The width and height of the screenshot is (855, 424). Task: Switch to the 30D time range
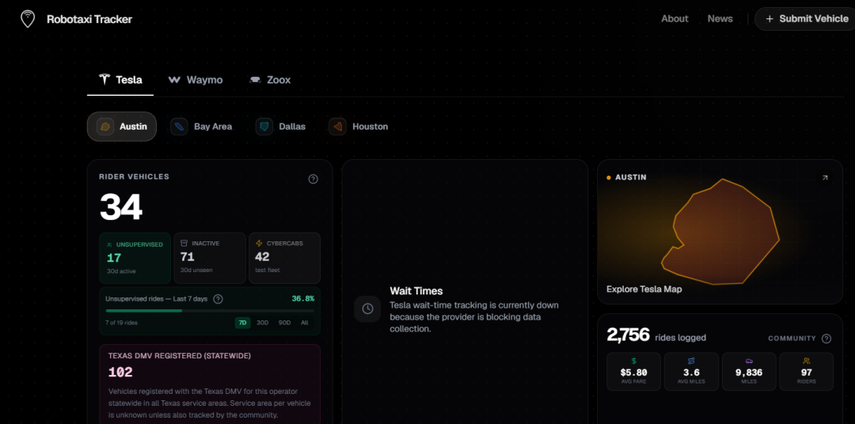point(262,323)
